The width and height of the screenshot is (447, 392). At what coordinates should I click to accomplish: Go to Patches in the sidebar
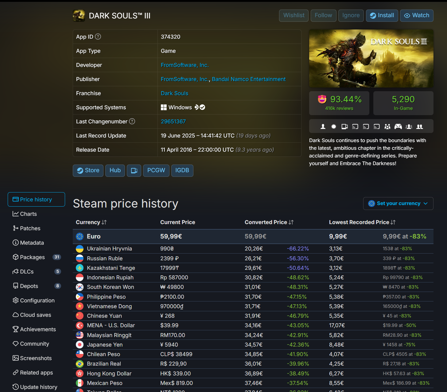point(36,228)
